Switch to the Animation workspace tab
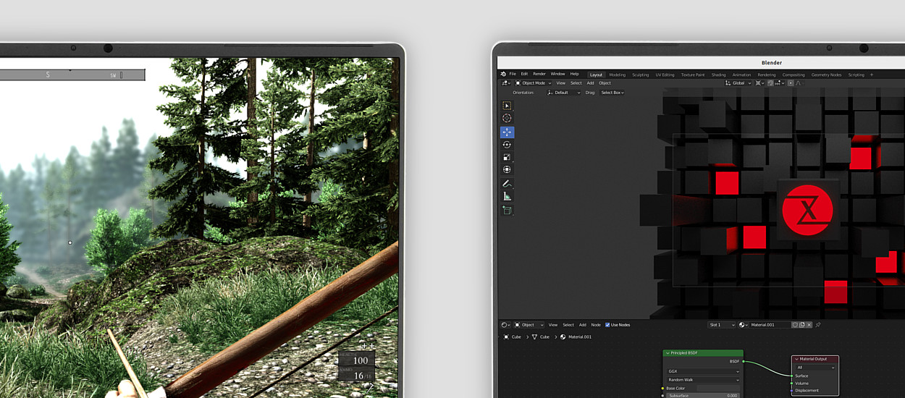Image resolution: width=905 pixels, height=398 pixels. 741,75
